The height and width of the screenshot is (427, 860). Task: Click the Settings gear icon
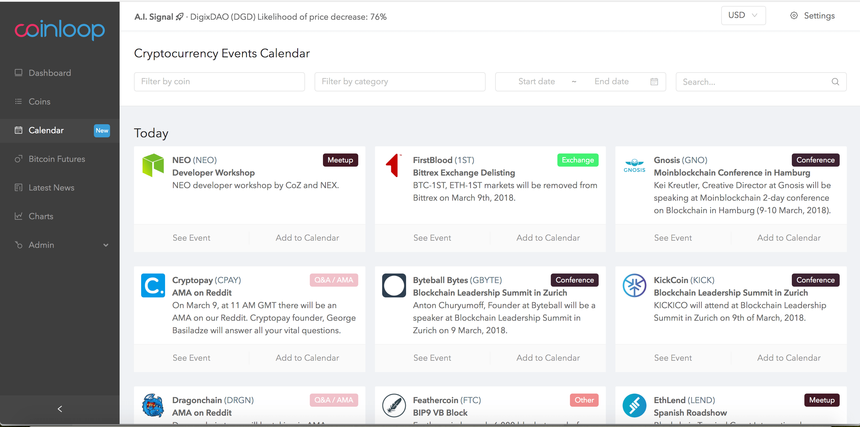point(794,15)
